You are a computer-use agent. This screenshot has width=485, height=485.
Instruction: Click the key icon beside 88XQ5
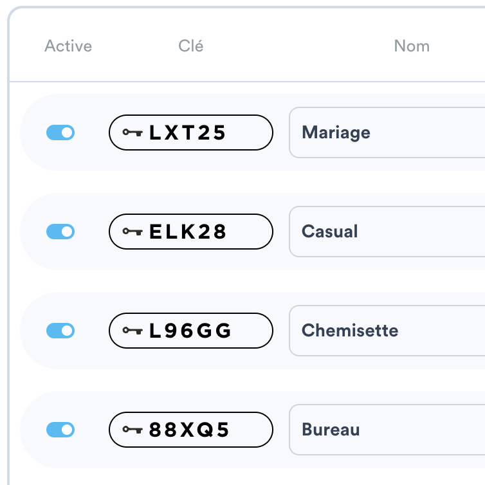pyautogui.click(x=133, y=430)
